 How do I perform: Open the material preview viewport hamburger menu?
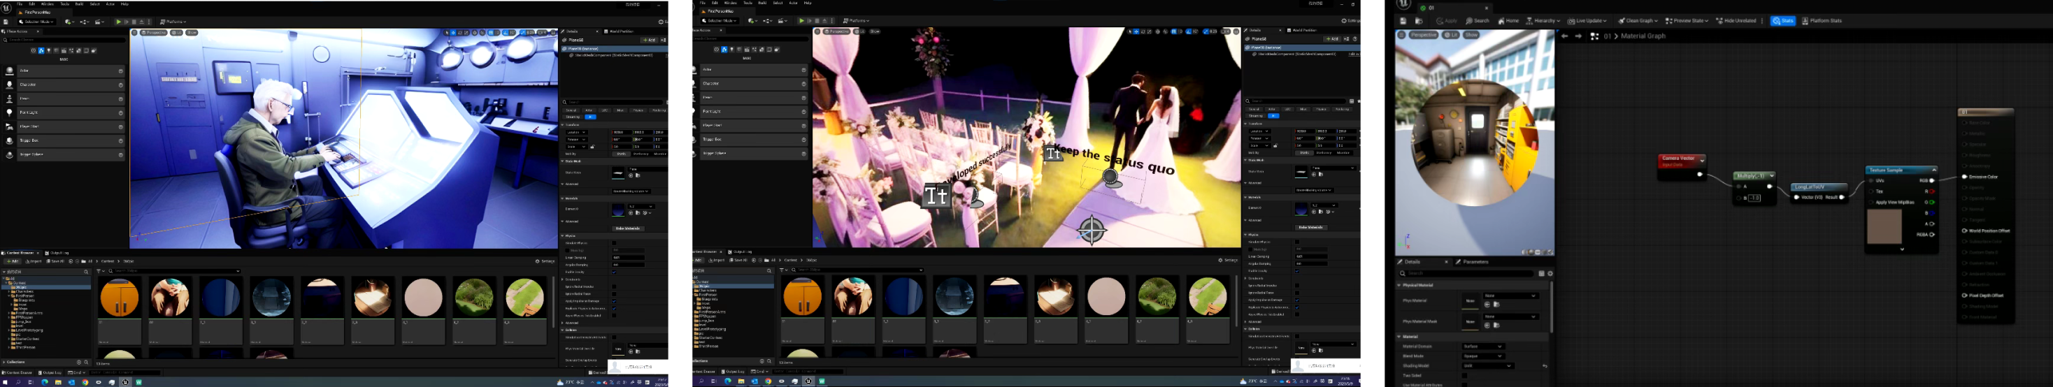pos(1402,35)
